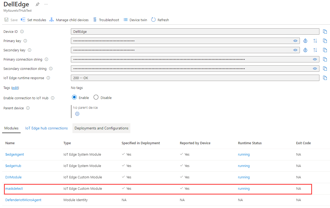The image size is (330, 208).
Task: Swap keys using Primary key arrows icon
Action: point(315,41)
